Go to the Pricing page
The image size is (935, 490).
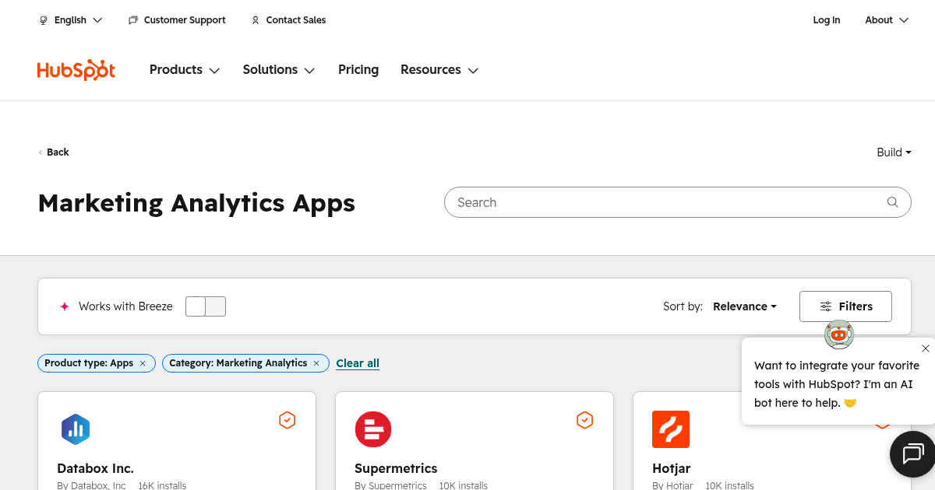coord(358,70)
